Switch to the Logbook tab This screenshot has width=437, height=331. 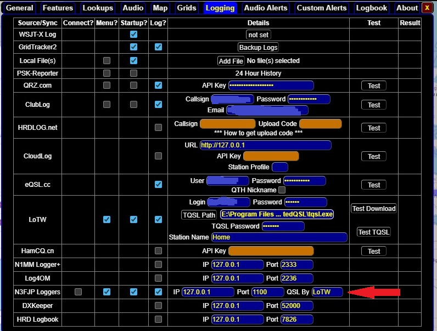click(x=372, y=8)
